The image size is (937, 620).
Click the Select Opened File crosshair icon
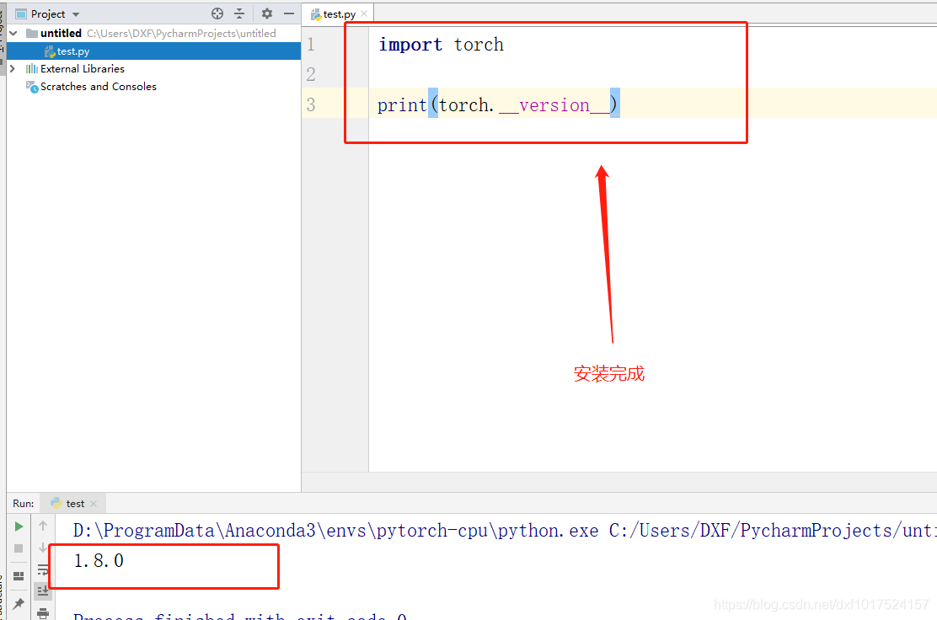click(x=217, y=13)
